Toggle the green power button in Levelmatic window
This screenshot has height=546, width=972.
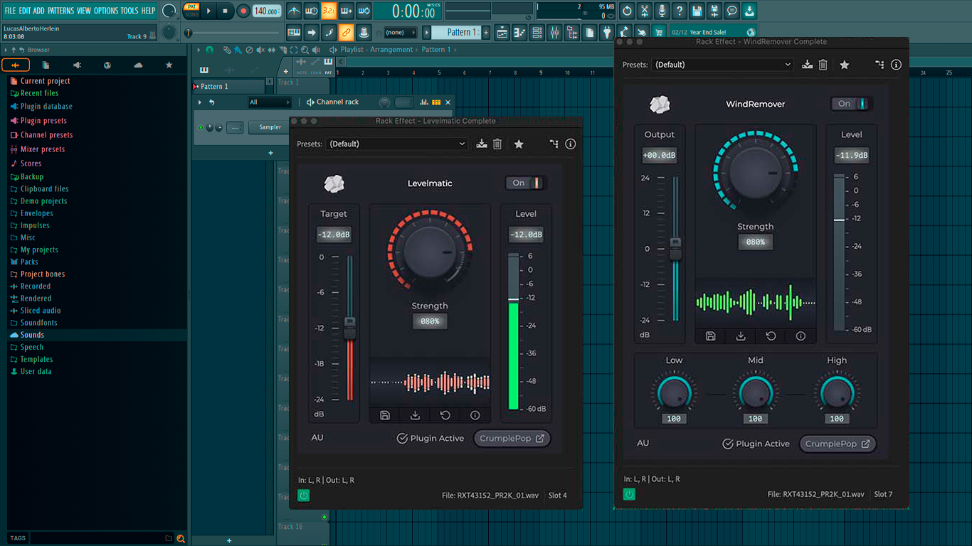(x=304, y=496)
